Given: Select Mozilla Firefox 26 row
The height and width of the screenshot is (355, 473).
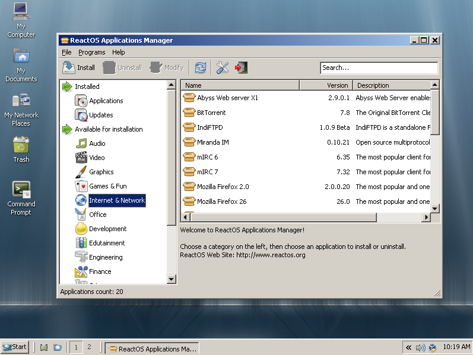Looking at the screenshot, I should click(306, 202).
